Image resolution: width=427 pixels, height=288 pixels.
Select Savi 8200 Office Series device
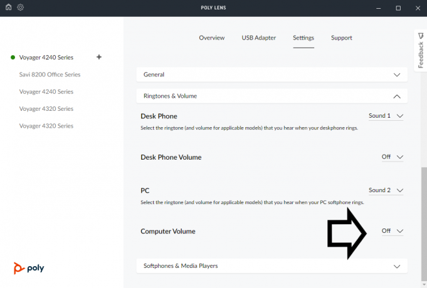coord(50,75)
